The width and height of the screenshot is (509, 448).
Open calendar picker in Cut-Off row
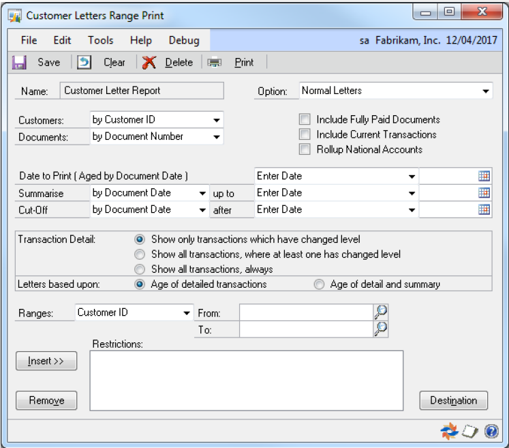point(484,210)
